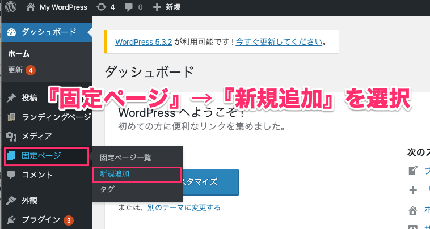Expand 外観 appearance menu
Screen dimensions: 430x229
point(29,200)
